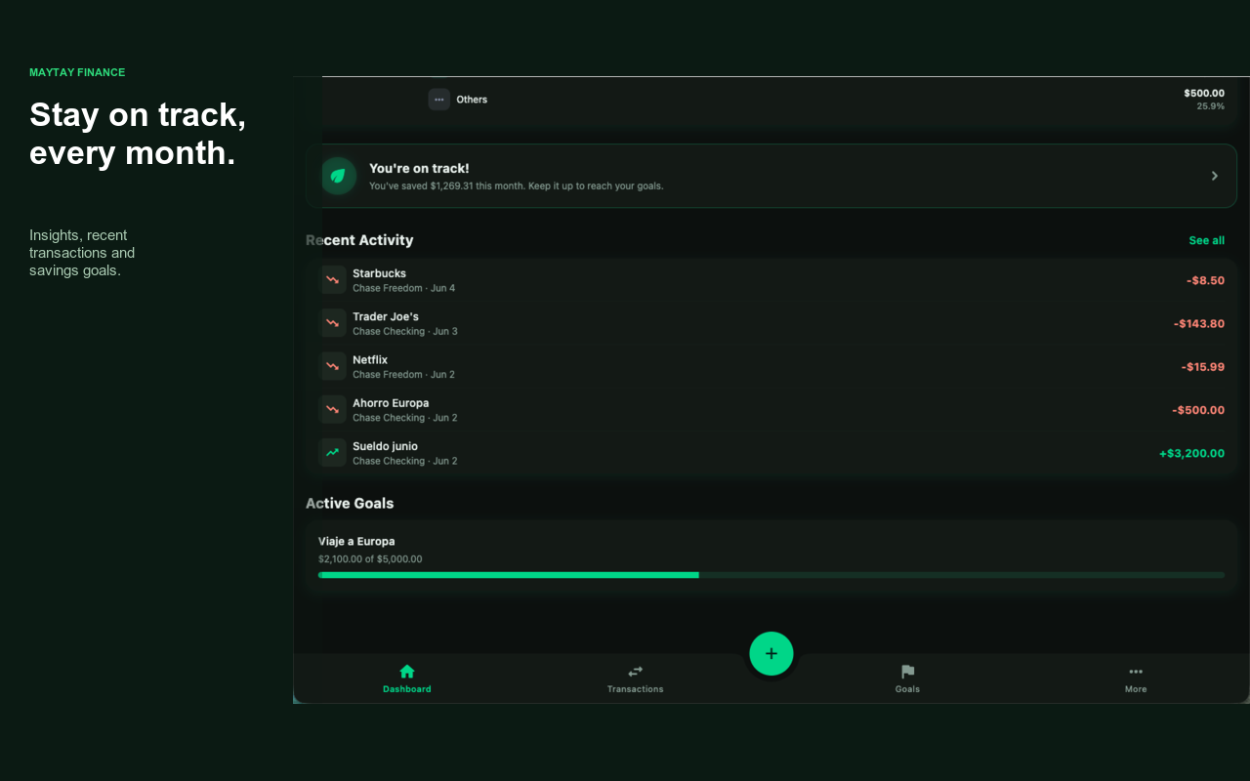The height and width of the screenshot is (781, 1250).
Task: Click Chase Freedom · Jun 4 subtitle
Action: (403, 288)
